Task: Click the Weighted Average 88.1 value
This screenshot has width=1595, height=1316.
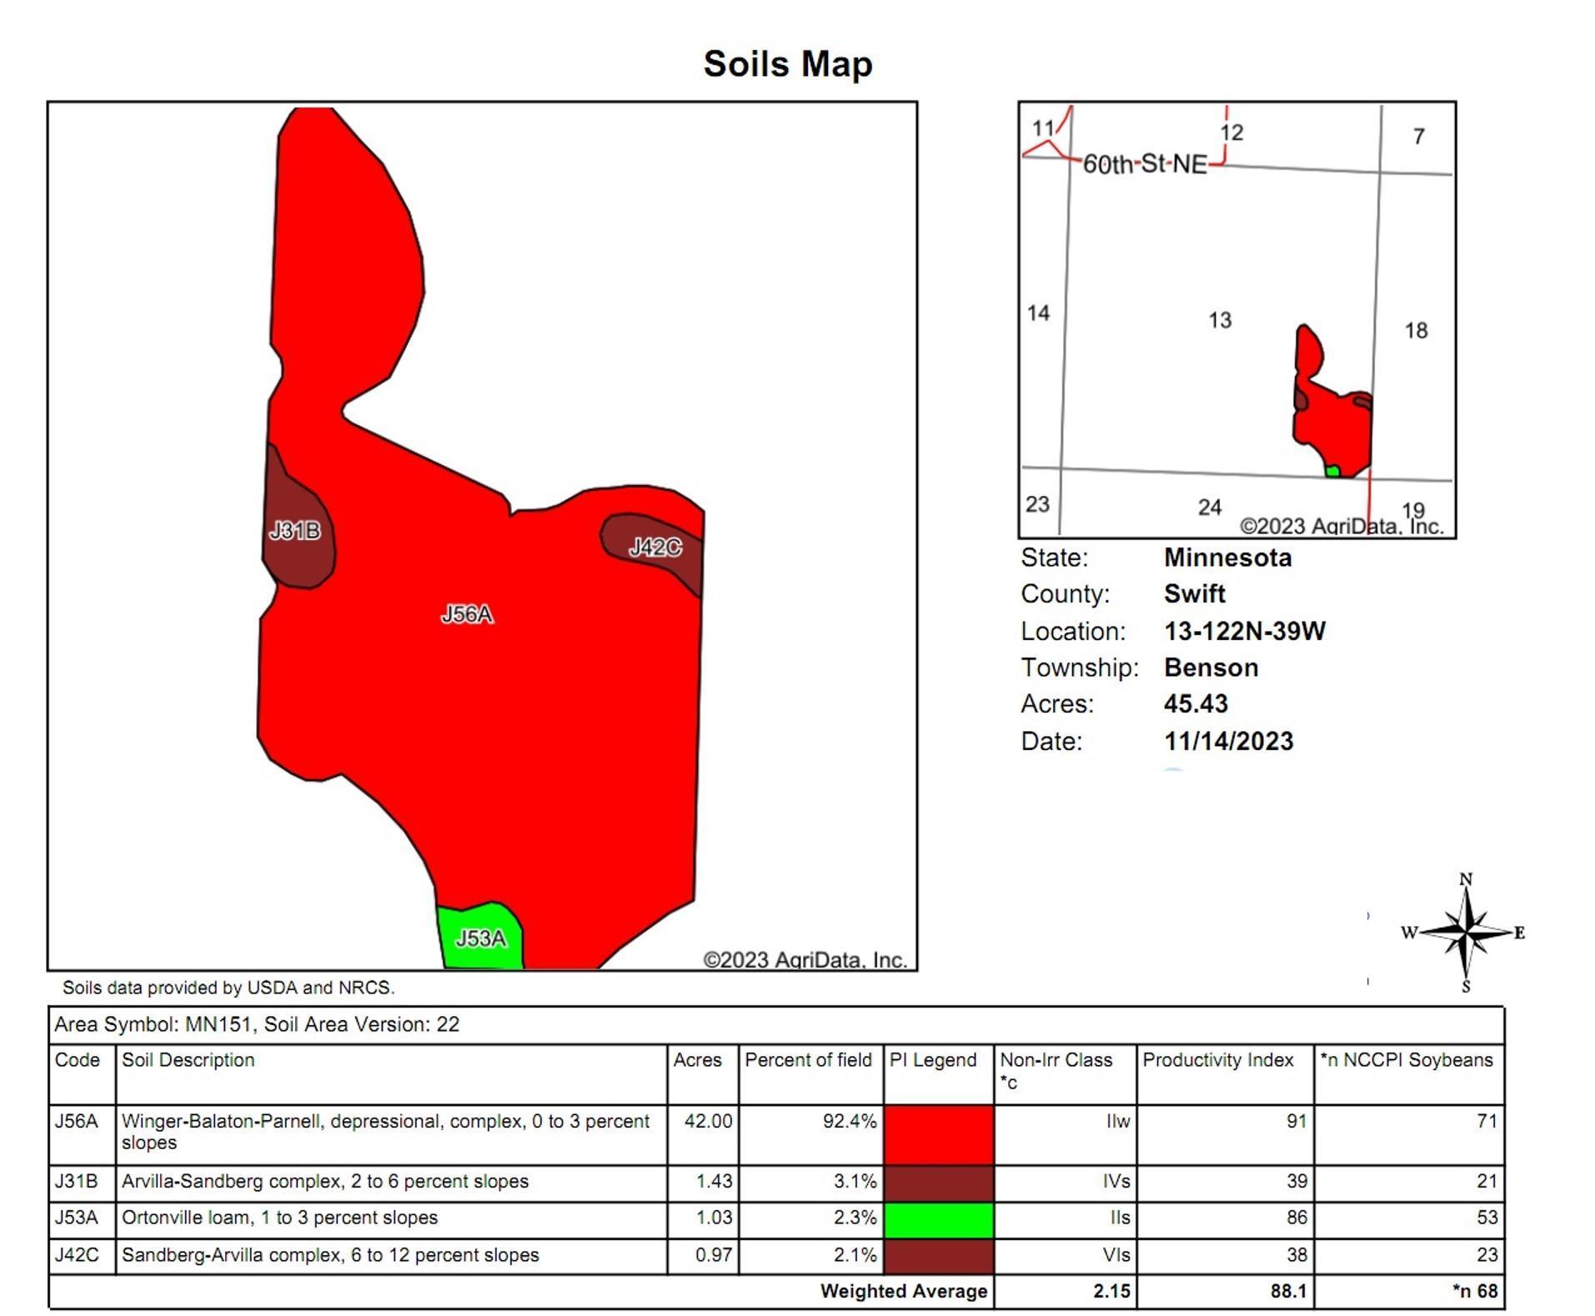Action: pyautogui.click(x=1287, y=1291)
